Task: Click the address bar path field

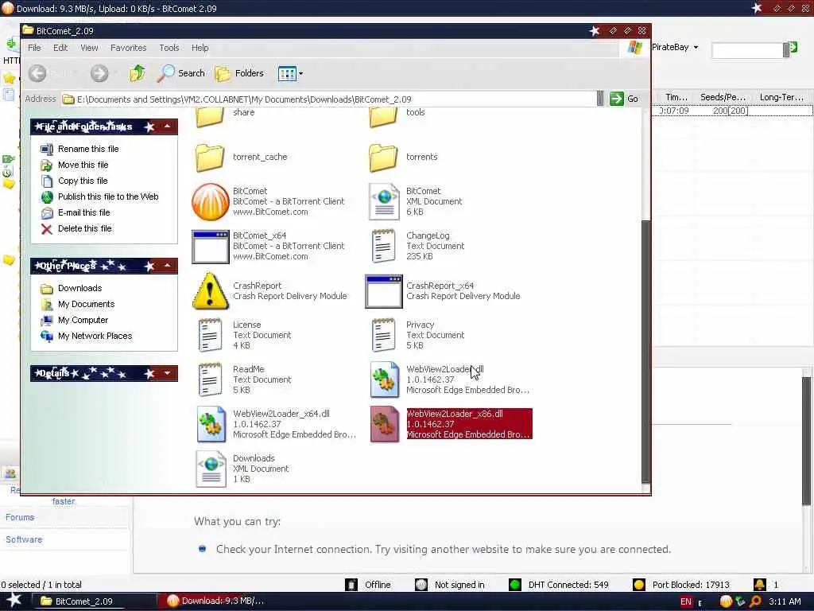Action: point(329,99)
